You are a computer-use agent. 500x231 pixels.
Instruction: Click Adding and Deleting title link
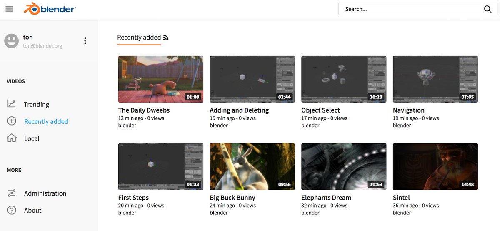pos(239,110)
